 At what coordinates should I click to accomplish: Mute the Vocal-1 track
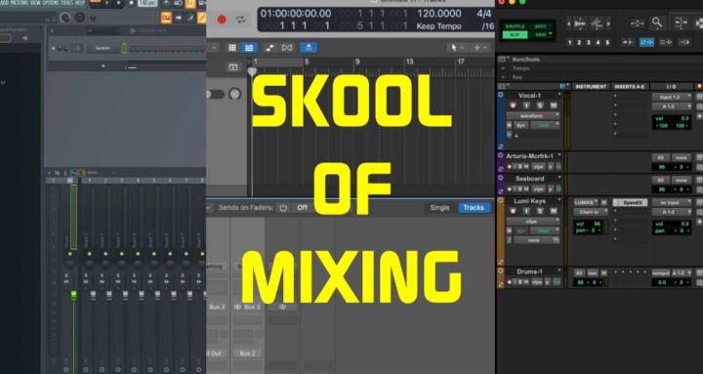(x=554, y=105)
